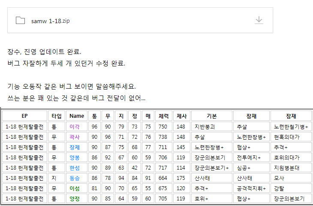Click the download arrow icon for samw 1-18.zip

pyautogui.click(x=259, y=20)
